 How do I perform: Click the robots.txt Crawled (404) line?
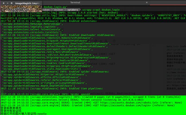[x=91, y=102]
